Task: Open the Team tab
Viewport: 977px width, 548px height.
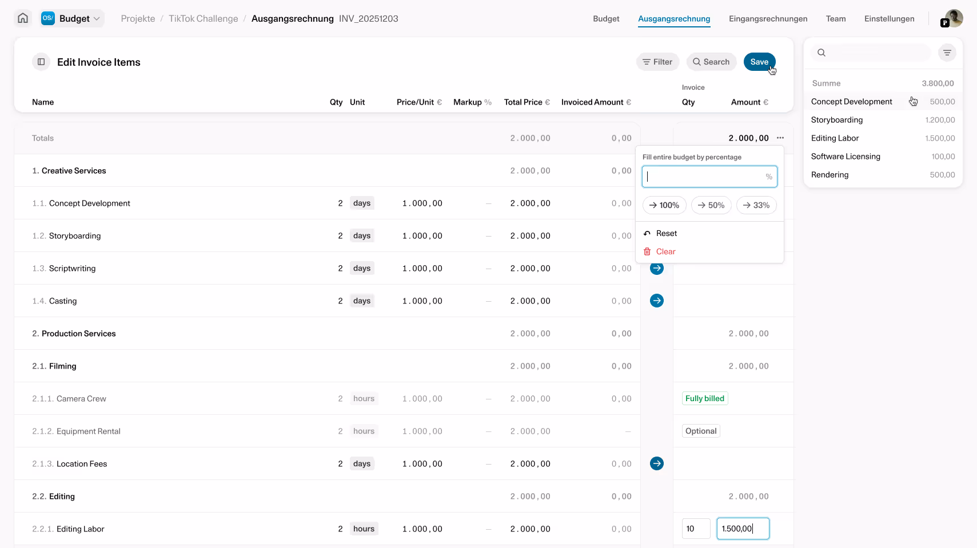Action: tap(836, 18)
